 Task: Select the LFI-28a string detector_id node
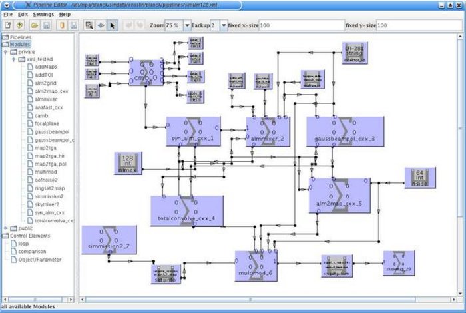point(355,53)
